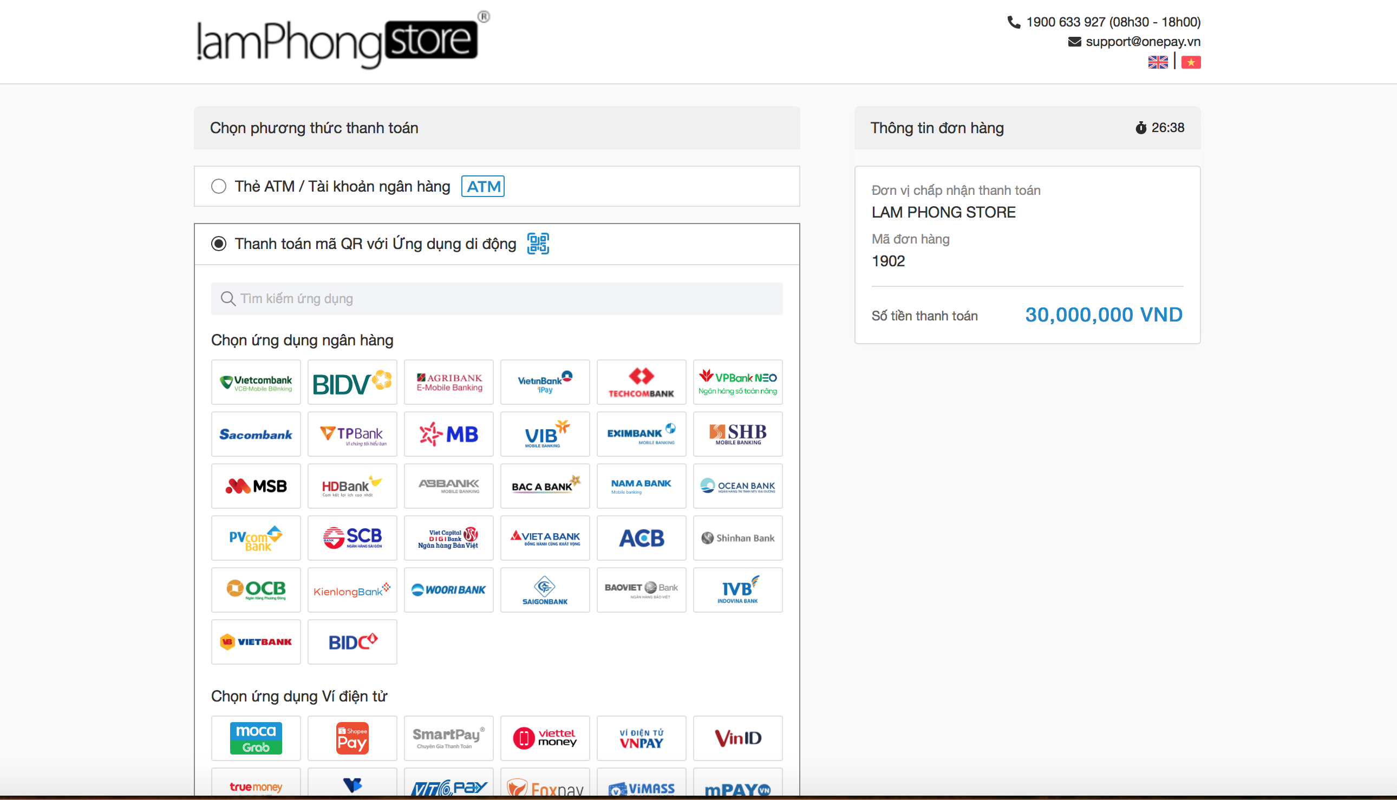Switch language to Vietnamese flag

(x=1190, y=62)
